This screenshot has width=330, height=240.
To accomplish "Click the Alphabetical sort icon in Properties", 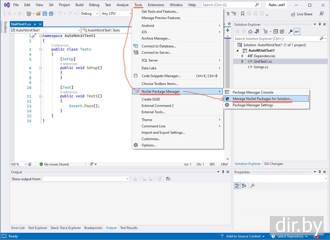I will click(244, 186).
